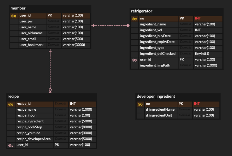Select the member table title
The width and height of the screenshot is (232, 156).
click(x=18, y=8)
